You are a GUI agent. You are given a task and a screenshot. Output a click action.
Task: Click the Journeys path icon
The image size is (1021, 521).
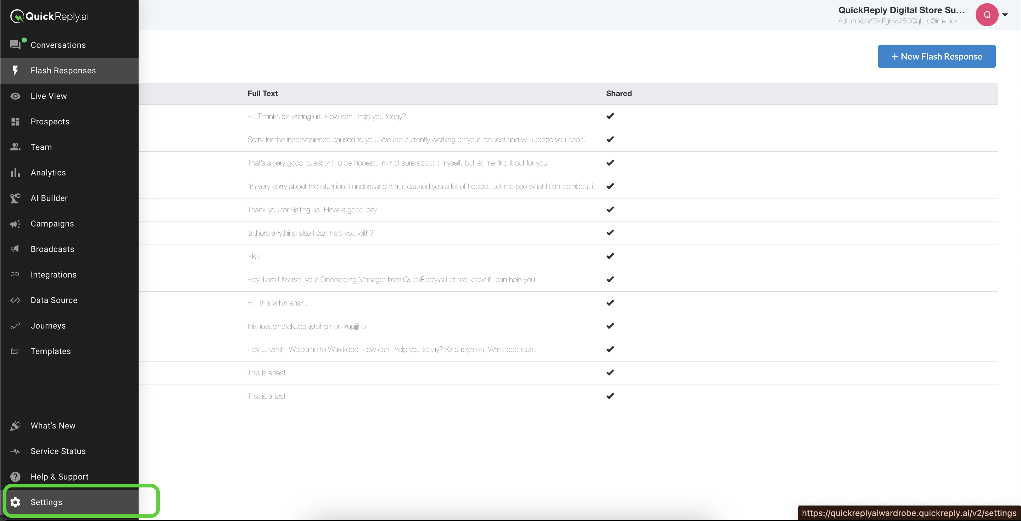click(x=16, y=326)
